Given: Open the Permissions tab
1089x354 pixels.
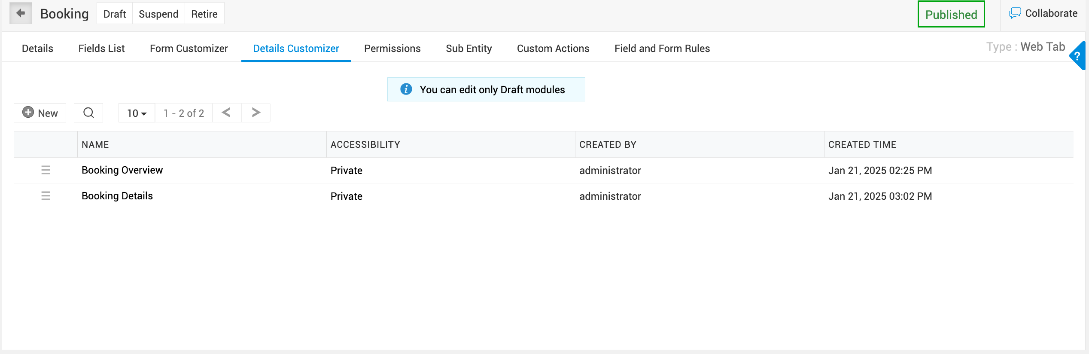Looking at the screenshot, I should click(x=392, y=49).
